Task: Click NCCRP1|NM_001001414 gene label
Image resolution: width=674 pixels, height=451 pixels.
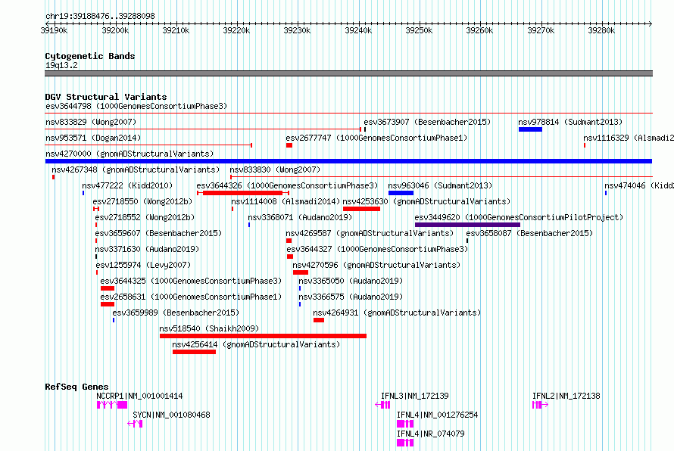Action: (x=139, y=396)
